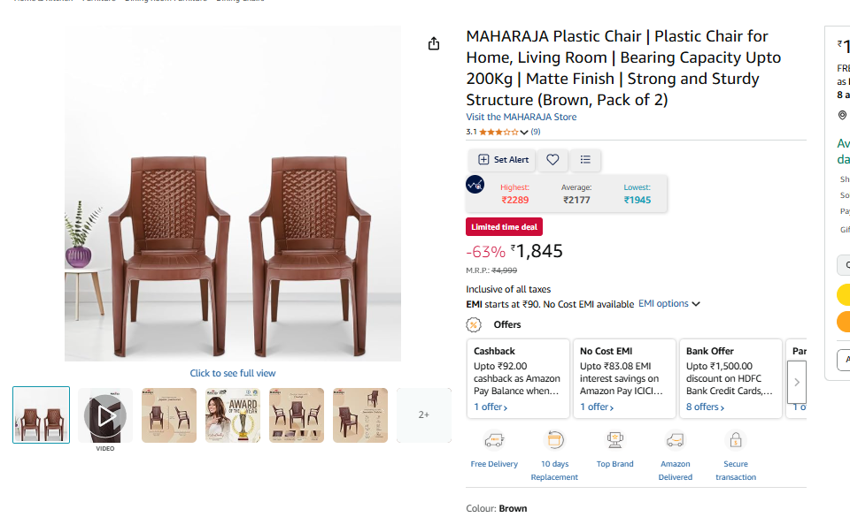Add product to wishlist with heart icon
This screenshot has width=850, height=517.
(x=552, y=160)
